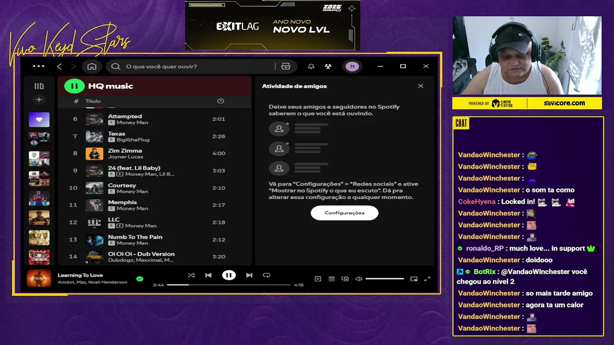614x345 pixels.
Task: Open the Liked Songs heart thumbnail
Action: pyautogui.click(x=39, y=119)
